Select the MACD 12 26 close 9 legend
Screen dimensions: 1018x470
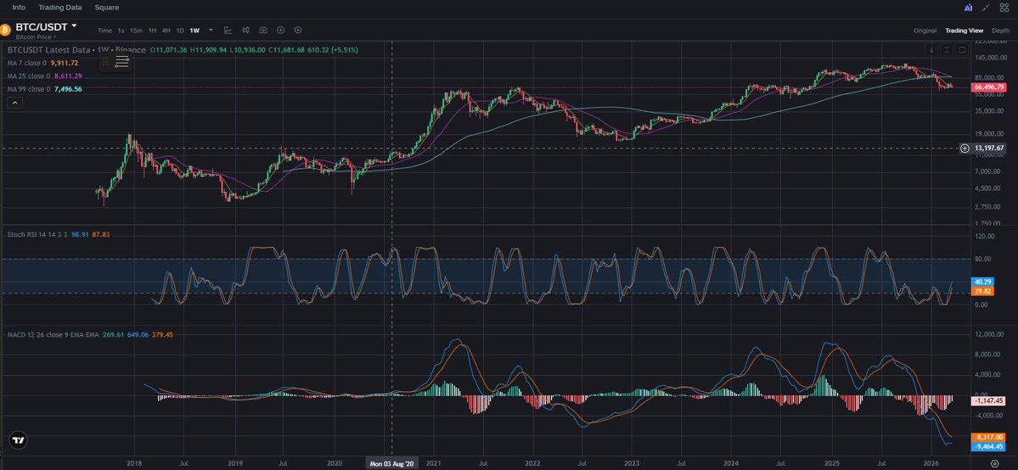pos(53,334)
